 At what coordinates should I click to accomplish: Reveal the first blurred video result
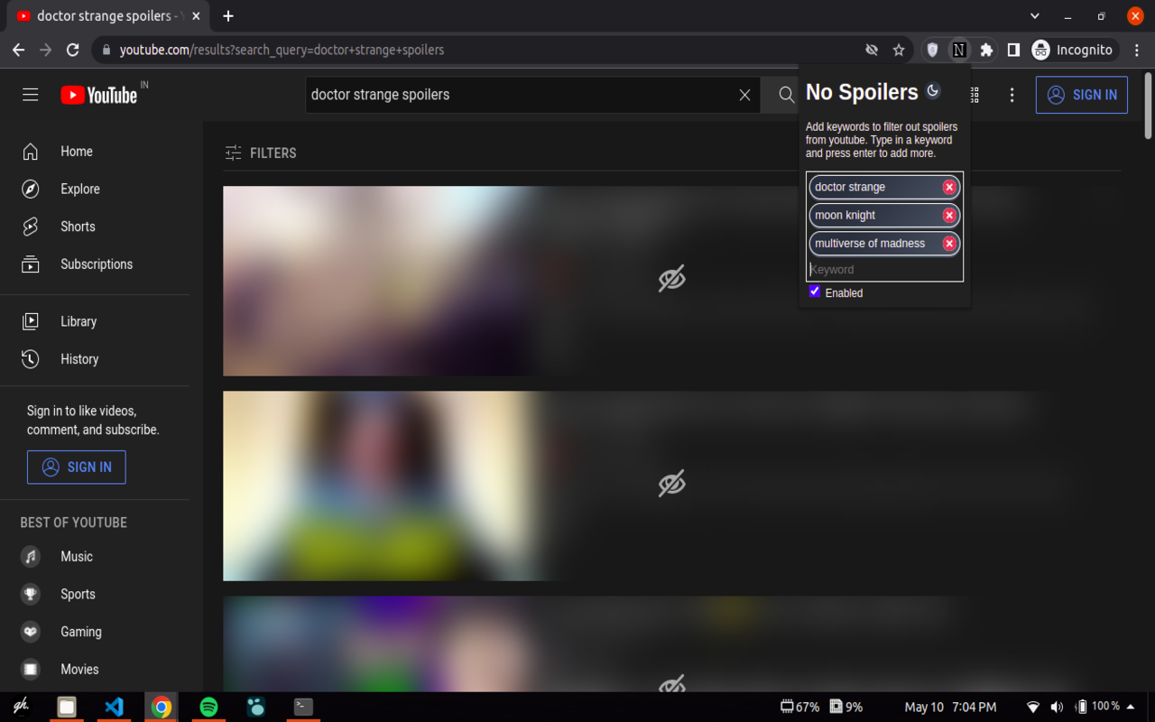tap(671, 280)
